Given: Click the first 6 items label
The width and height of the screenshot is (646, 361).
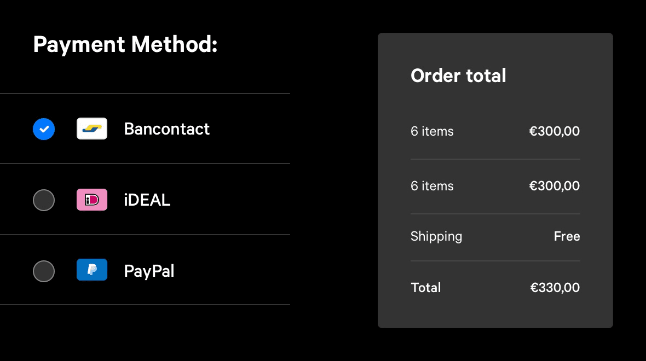Looking at the screenshot, I should tap(432, 131).
